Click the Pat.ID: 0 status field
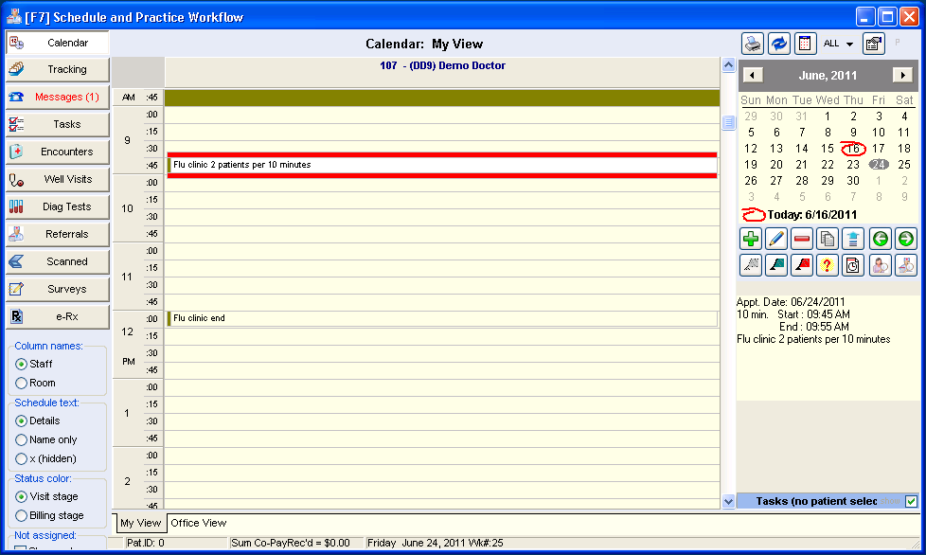The width and height of the screenshot is (926, 555). coord(176,544)
